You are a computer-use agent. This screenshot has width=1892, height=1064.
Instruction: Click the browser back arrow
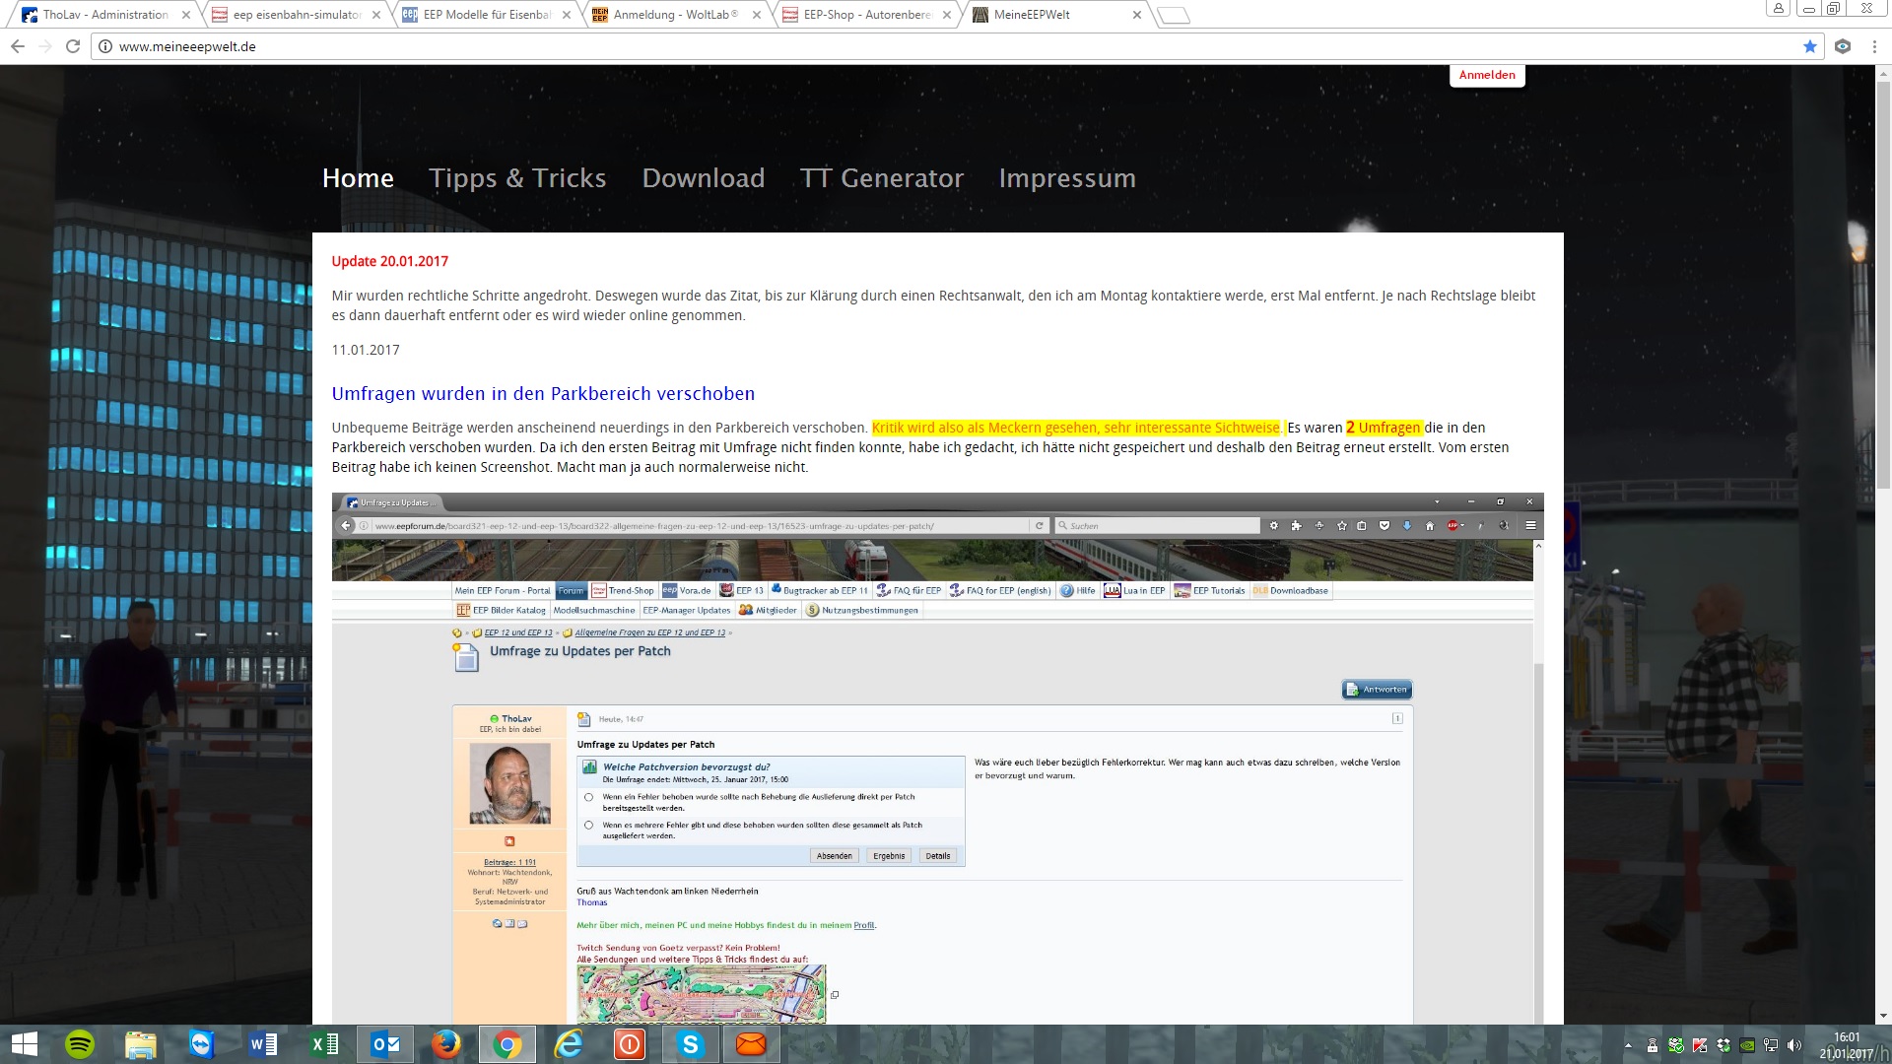18,46
